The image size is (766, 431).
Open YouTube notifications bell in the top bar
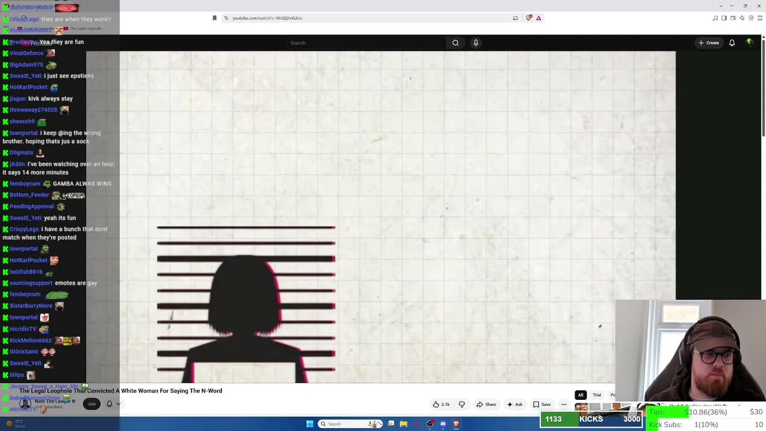[x=732, y=43]
